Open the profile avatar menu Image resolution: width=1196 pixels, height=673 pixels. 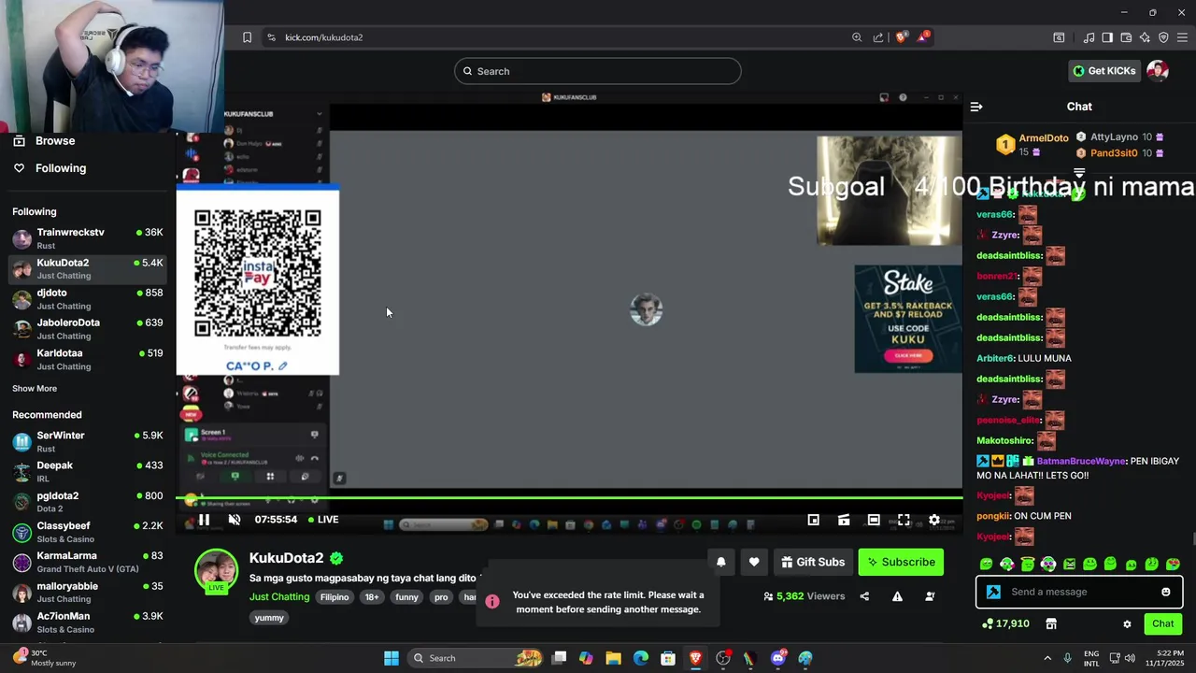point(1158,71)
